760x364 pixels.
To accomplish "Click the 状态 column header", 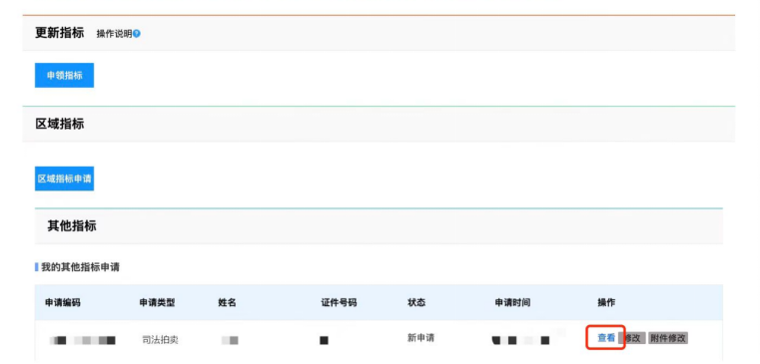I will 416,303.
